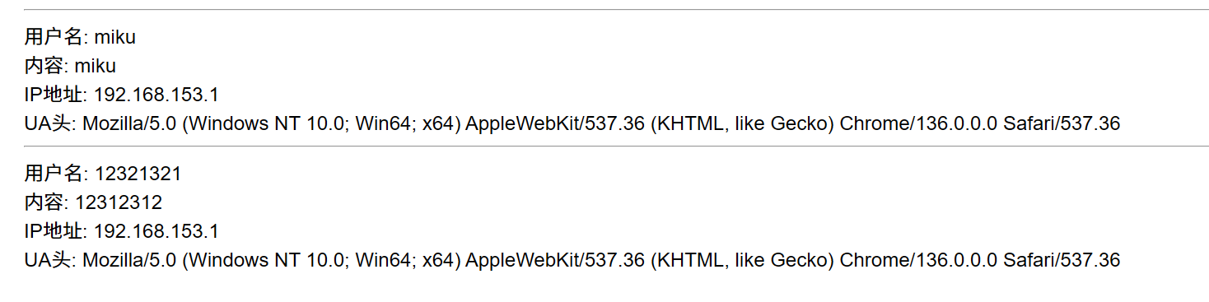This screenshot has width=1209, height=302.
Task: Click Safari/537.36 in the second UA string
Action: [1062, 260]
